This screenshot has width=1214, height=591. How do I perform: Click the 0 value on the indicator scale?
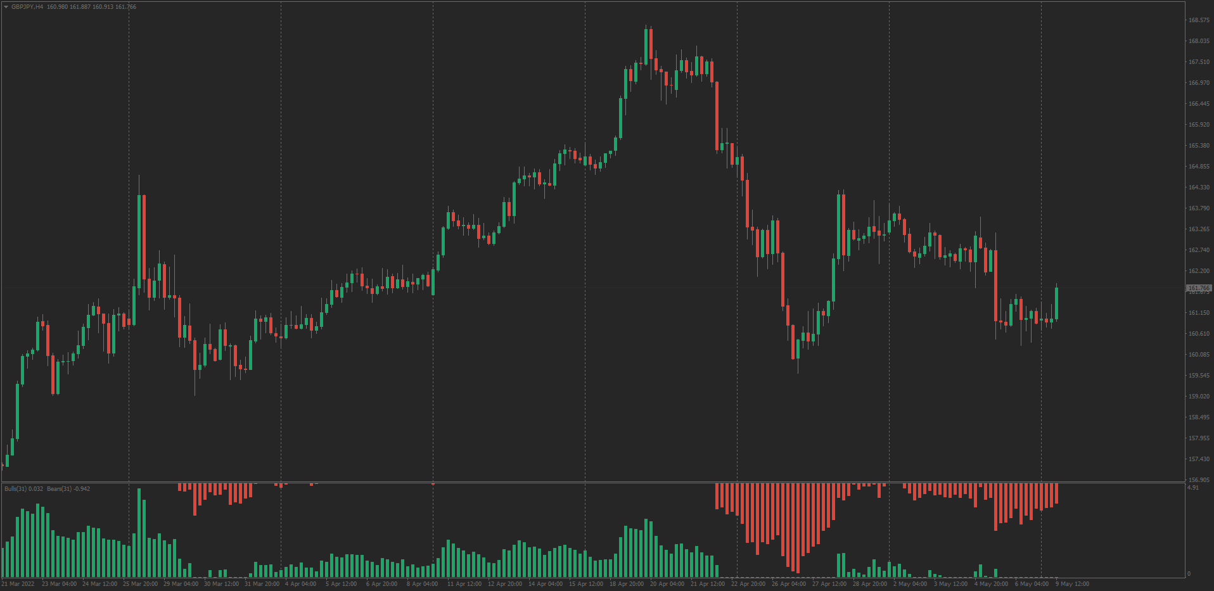point(1189,574)
